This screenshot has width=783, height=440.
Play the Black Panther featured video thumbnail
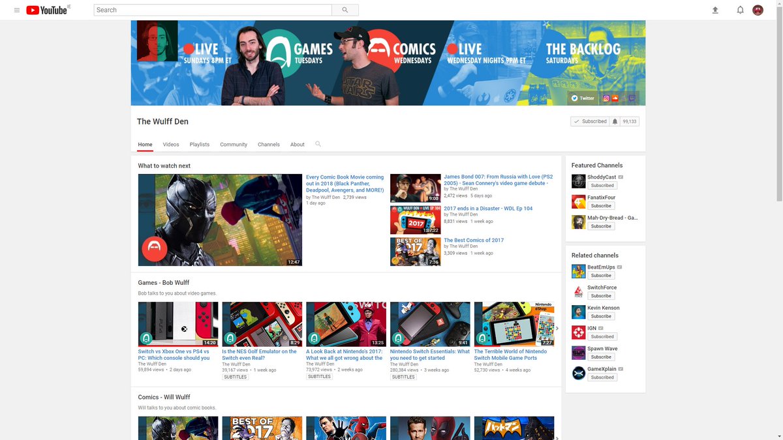click(x=220, y=220)
